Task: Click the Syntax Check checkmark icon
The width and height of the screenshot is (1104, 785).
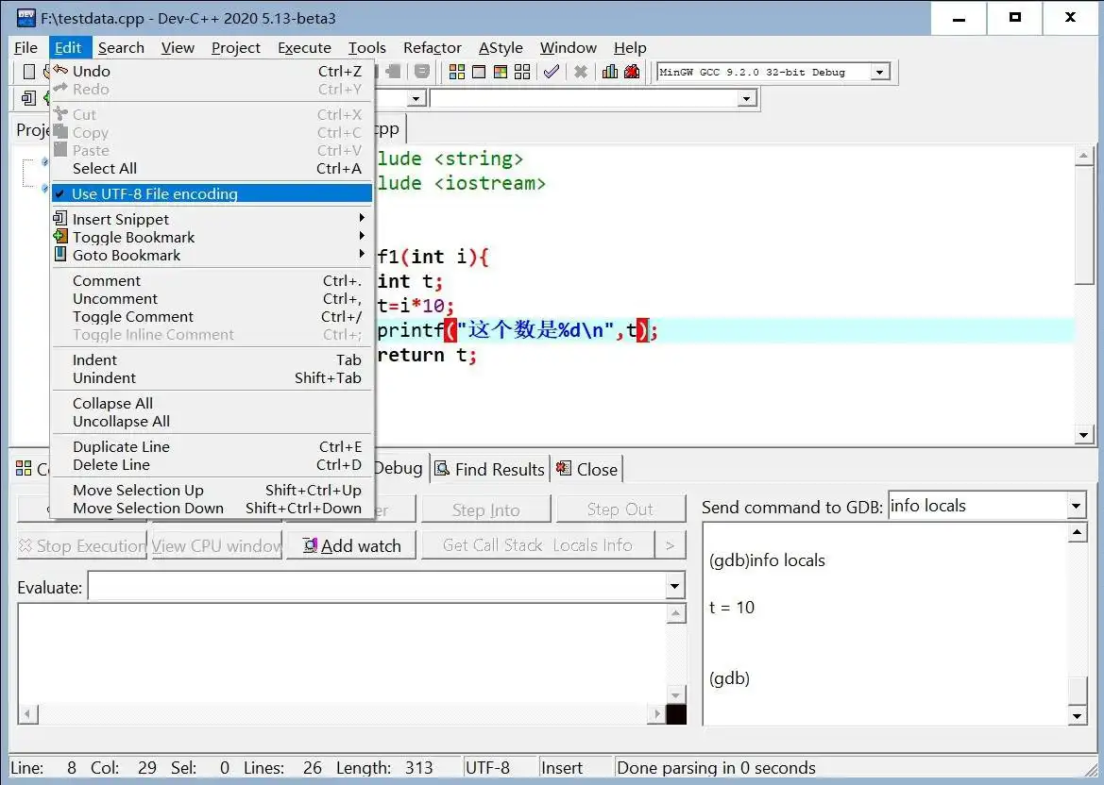Action: pos(552,72)
